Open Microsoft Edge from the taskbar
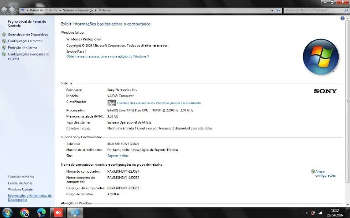Image resolution: width=350 pixels, height=218 pixels. (x=41, y=213)
